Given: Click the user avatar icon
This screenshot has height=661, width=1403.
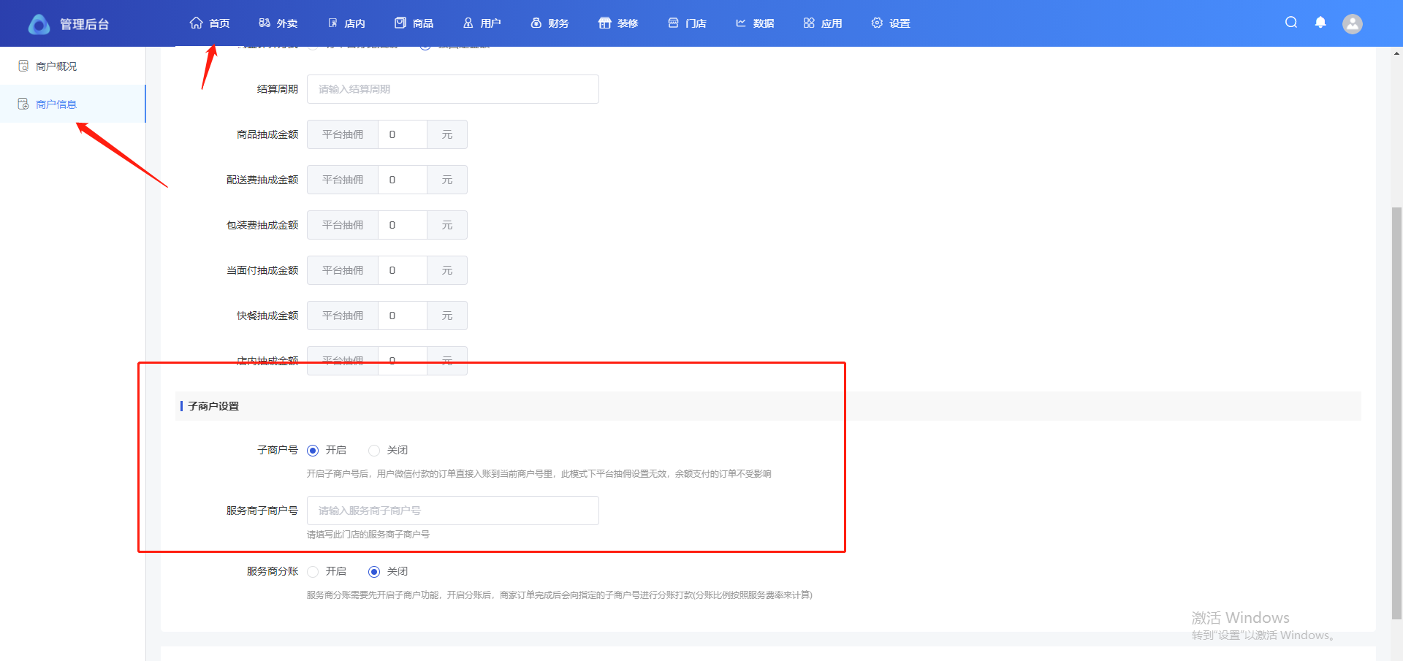Looking at the screenshot, I should 1353,24.
